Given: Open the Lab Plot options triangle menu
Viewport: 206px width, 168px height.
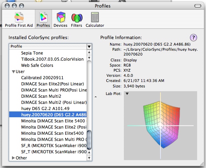Looking at the screenshot, I should click(x=127, y=94).
